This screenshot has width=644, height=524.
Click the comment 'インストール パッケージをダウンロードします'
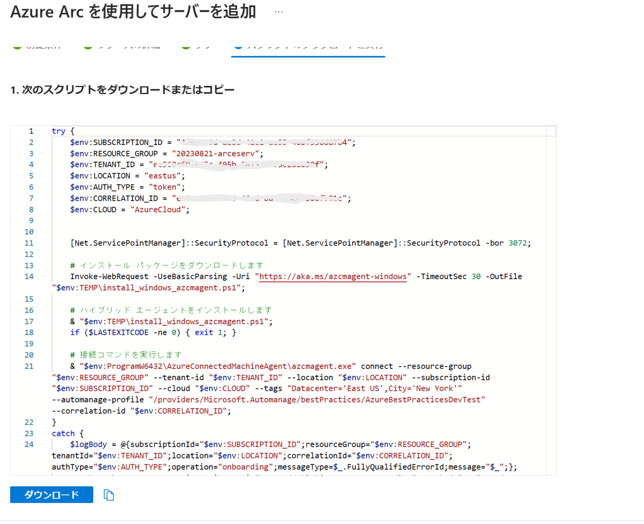[167, 265]
